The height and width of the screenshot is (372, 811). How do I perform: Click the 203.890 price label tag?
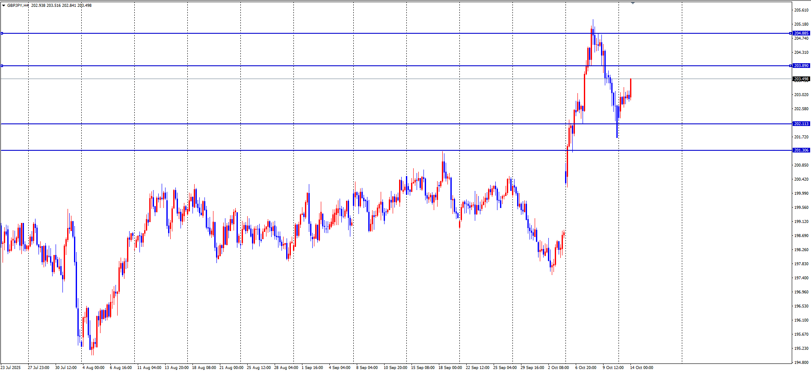point(801,66)
